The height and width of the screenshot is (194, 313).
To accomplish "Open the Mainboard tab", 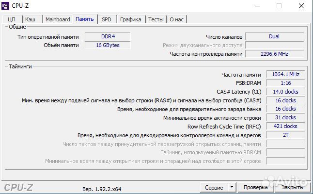I will point(58,19).
